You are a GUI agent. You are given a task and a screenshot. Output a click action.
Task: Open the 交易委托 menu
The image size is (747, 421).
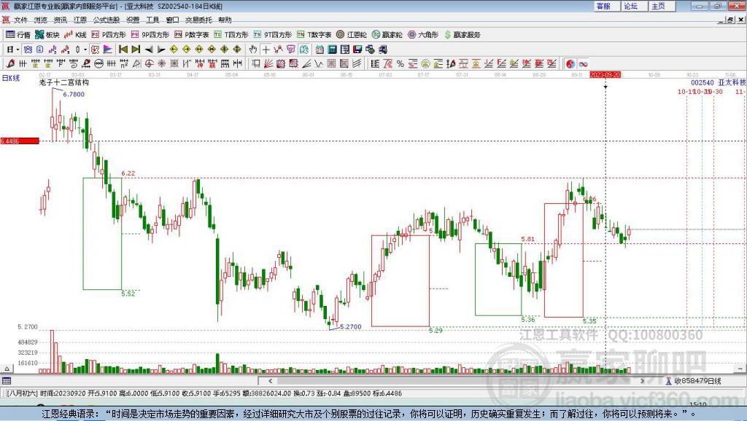(198, 20)
